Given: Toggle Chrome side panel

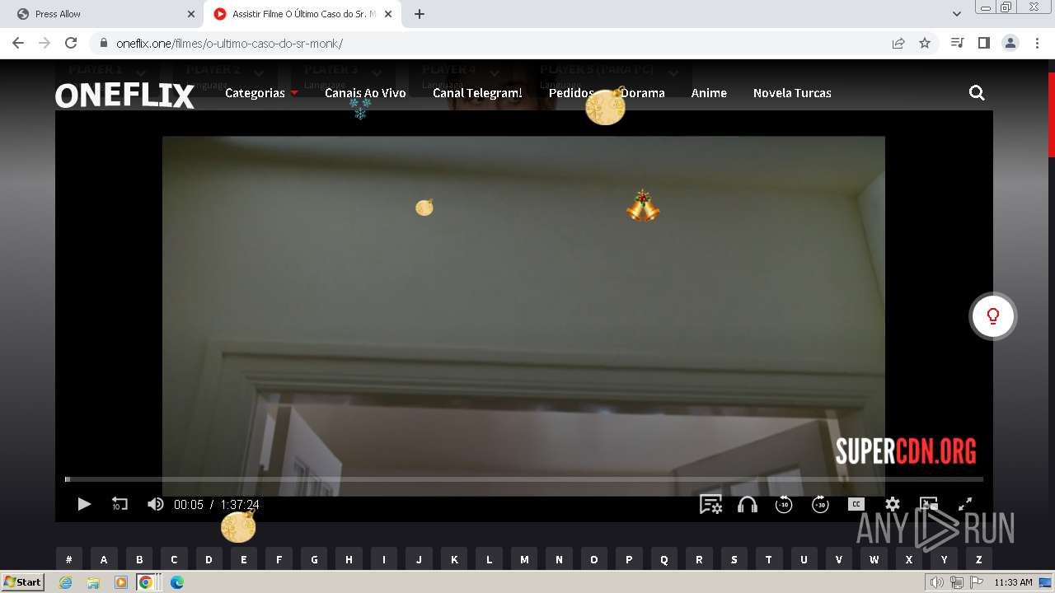Looking at the screenshot, I should pyautogui.click(x=983, y=43).
